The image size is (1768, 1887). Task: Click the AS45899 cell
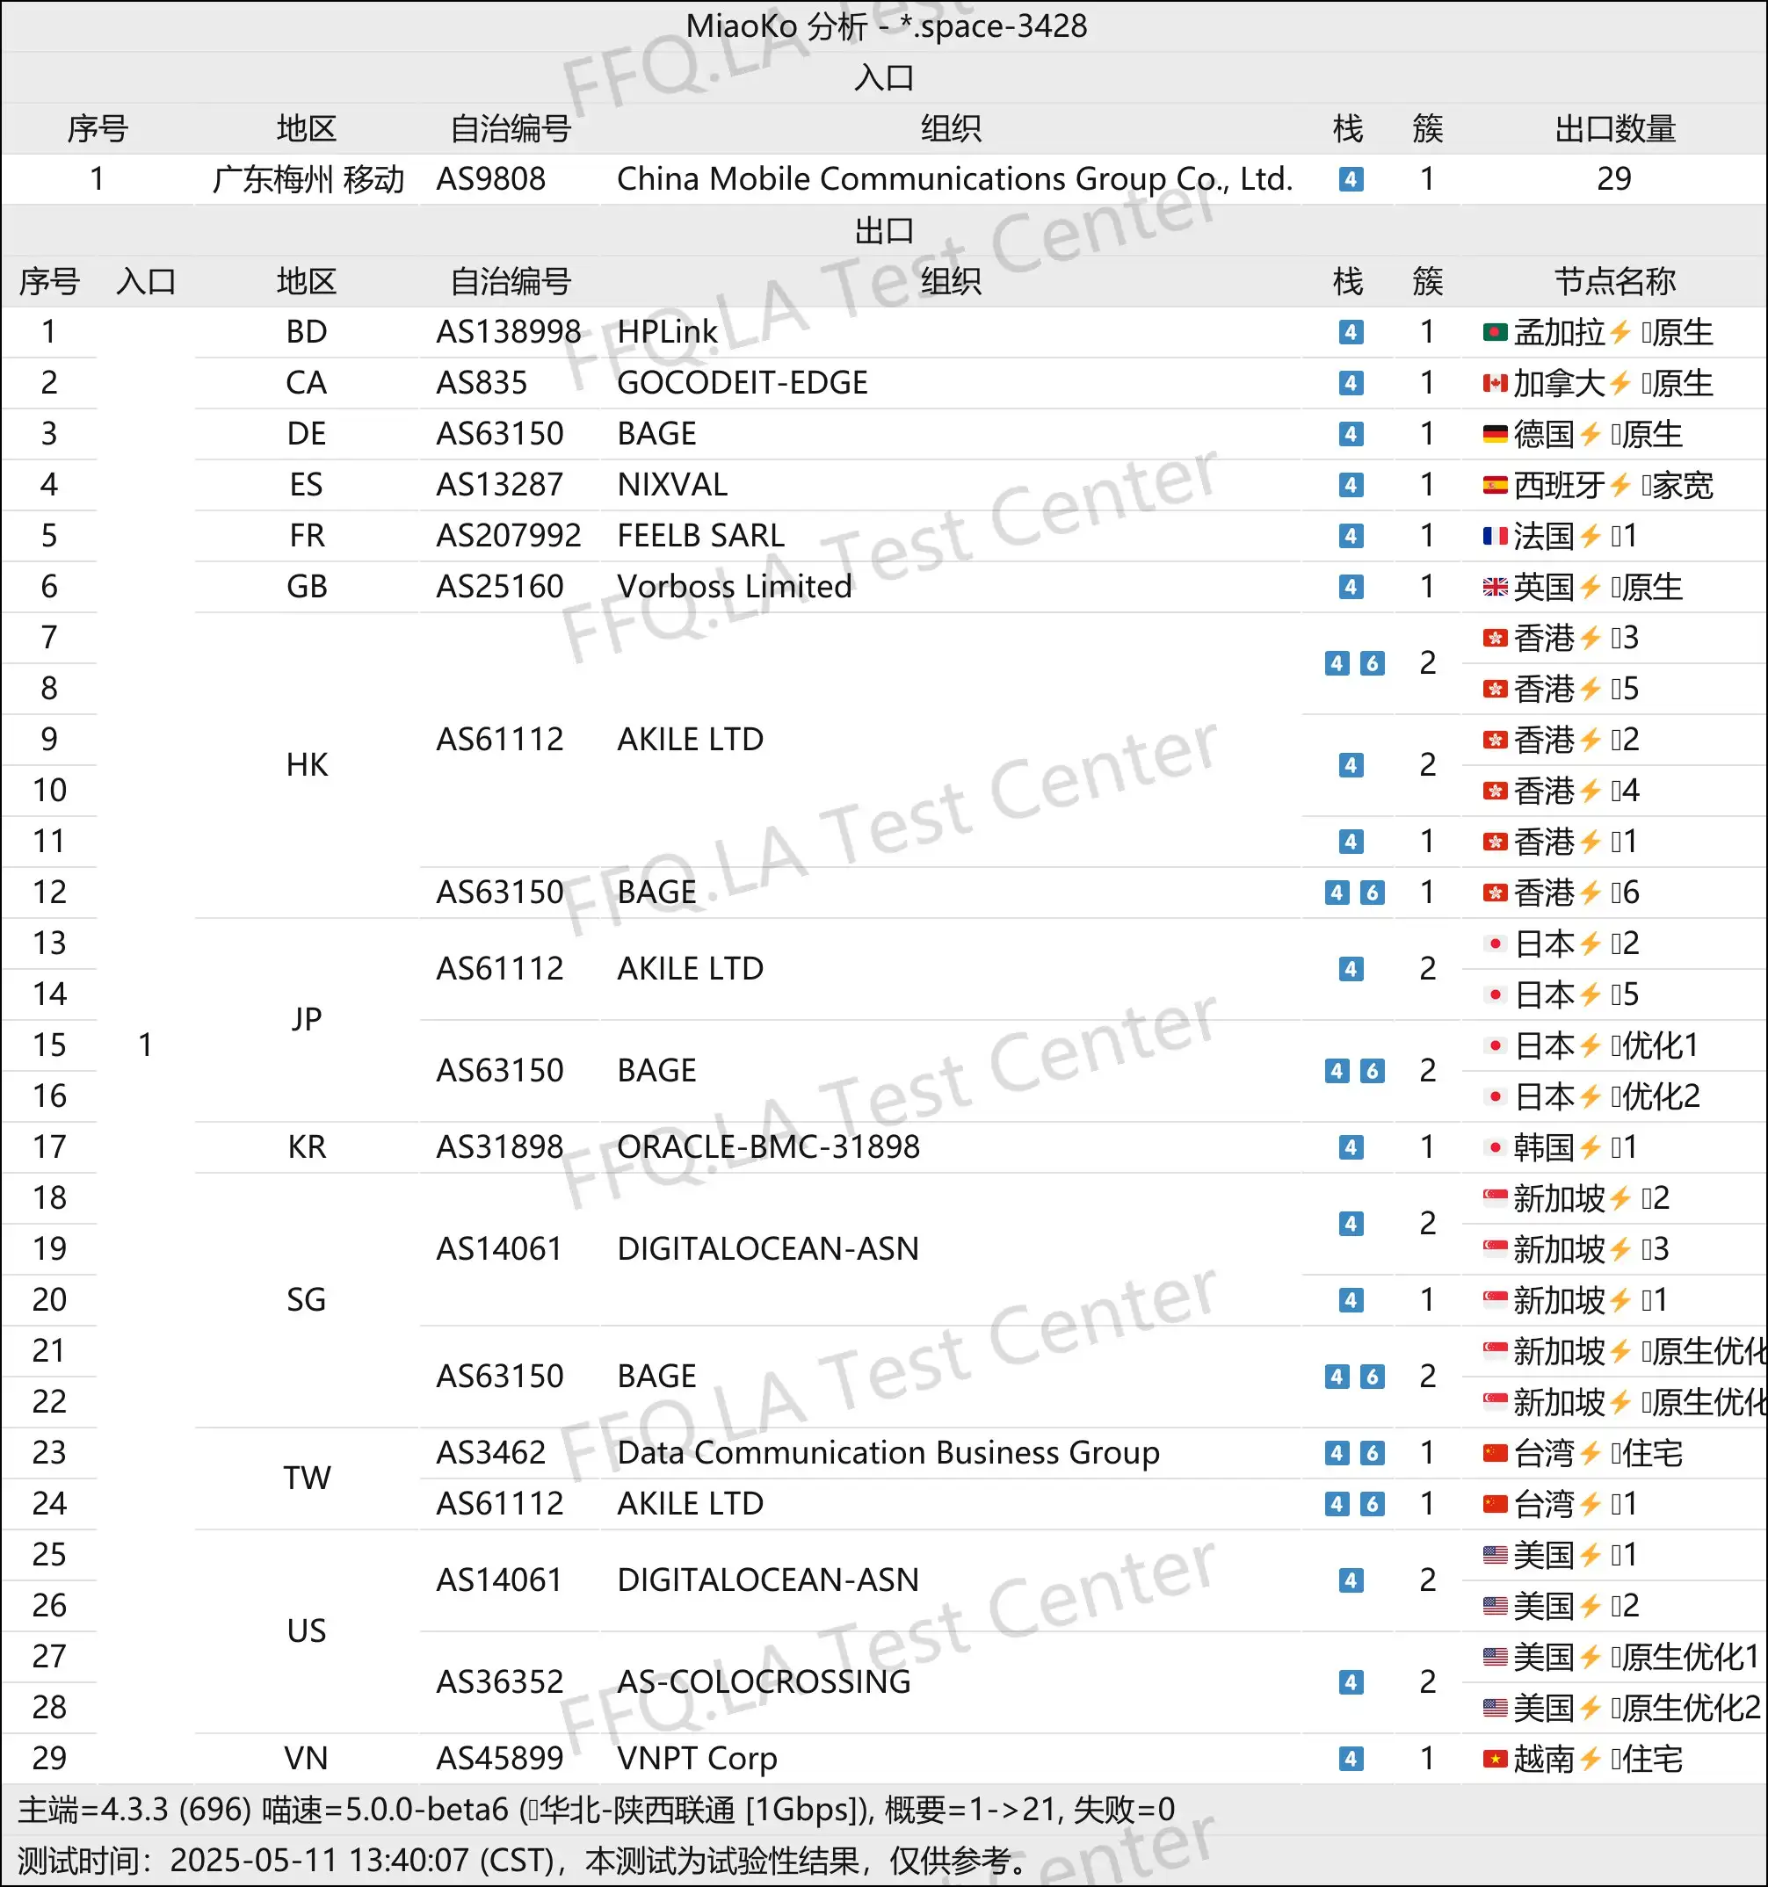[499, 1759]
